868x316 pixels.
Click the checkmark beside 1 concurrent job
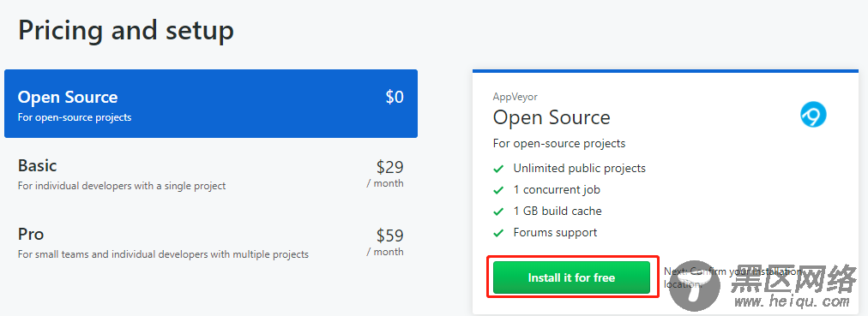(x=499, y=190)
